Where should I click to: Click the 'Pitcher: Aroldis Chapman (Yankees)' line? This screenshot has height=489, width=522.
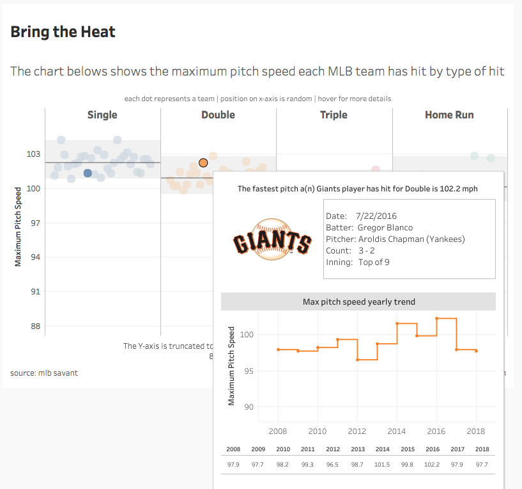click(x=395, y=239)
